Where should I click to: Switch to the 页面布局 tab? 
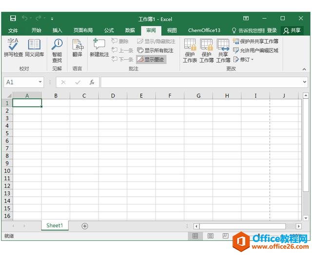click(x=83, y=30)
